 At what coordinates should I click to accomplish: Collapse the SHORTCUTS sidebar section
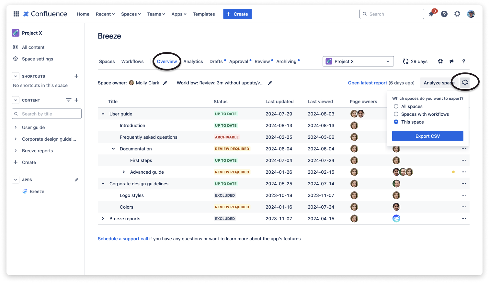[x=16, y=76]
